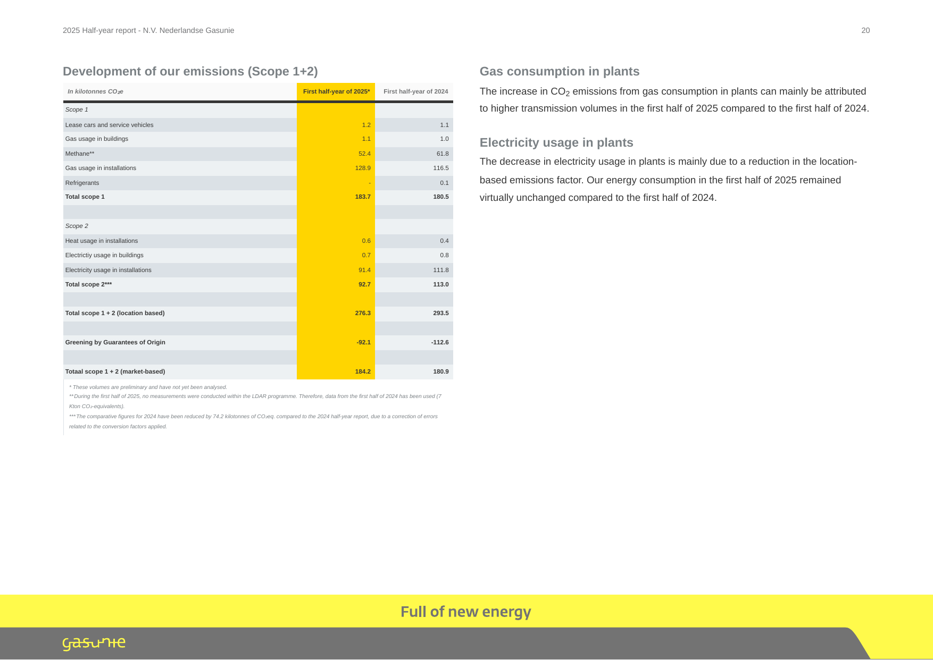Viewport: 933px width, 660px height.
Task: Click the value 116.5 in the table
Action: pyautogui.click(x=441, y=168)
